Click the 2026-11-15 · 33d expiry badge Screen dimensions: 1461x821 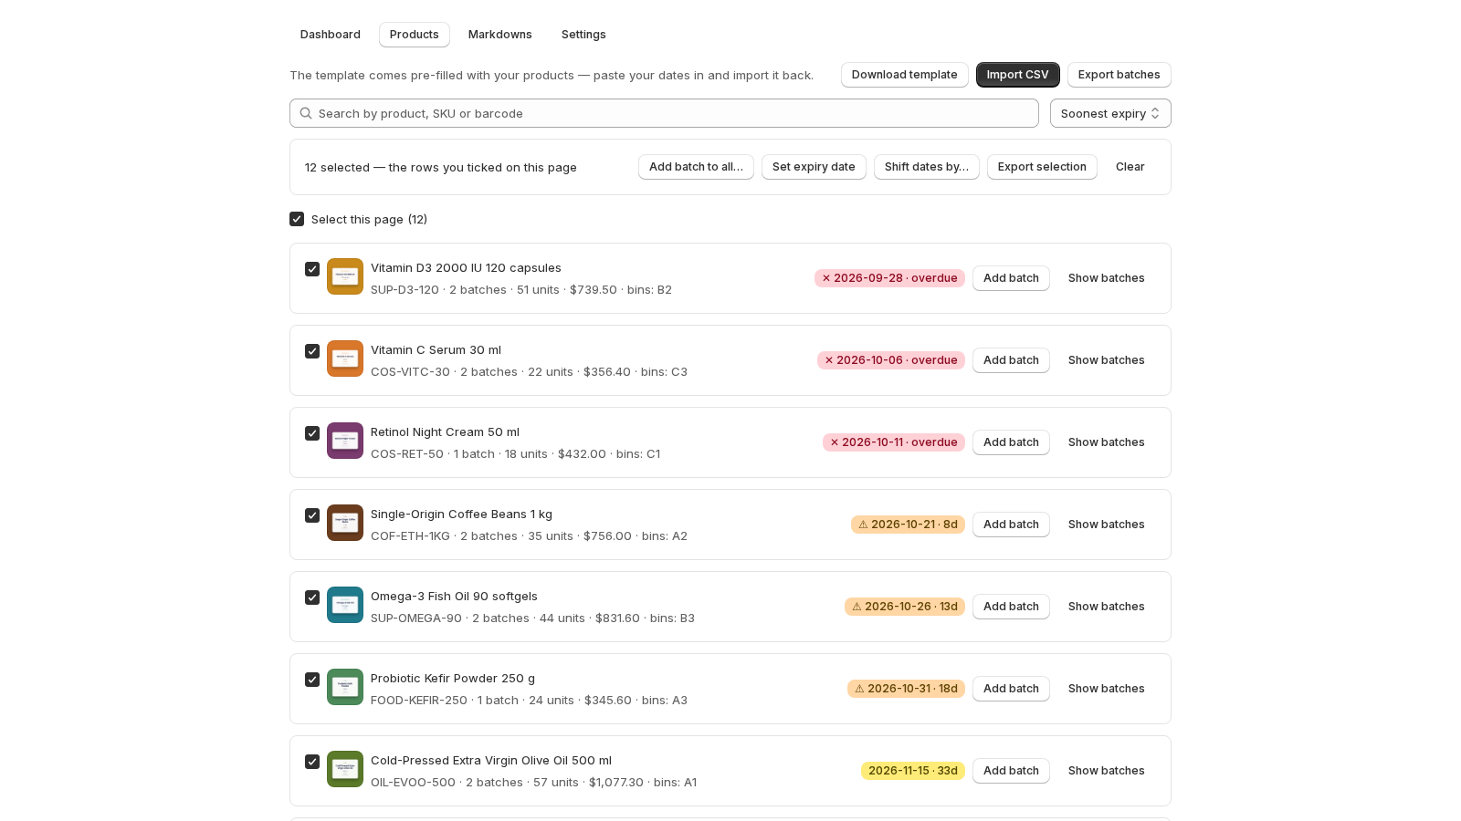point(913,771)
